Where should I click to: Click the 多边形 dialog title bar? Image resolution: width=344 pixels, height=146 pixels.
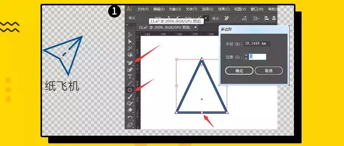[x=254, y=30]
